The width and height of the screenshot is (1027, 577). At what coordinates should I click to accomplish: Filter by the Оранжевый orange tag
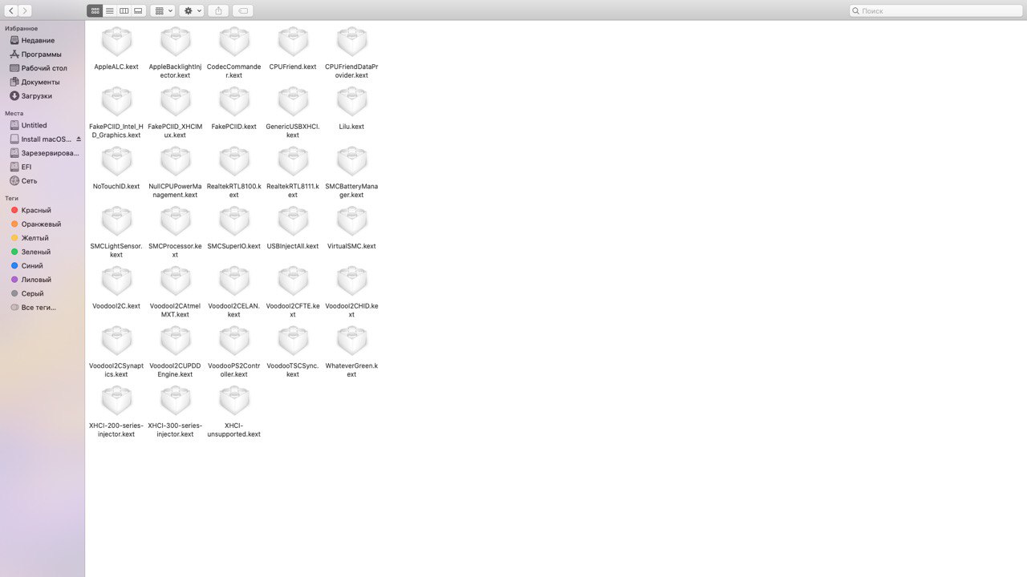click(x=43, y=224)
